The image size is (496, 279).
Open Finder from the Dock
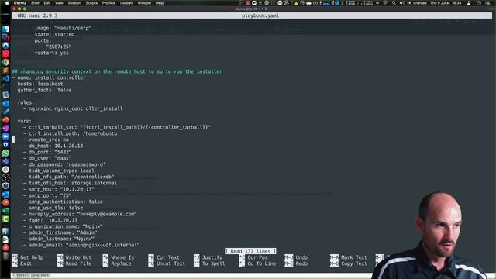[x=5, y=29]
